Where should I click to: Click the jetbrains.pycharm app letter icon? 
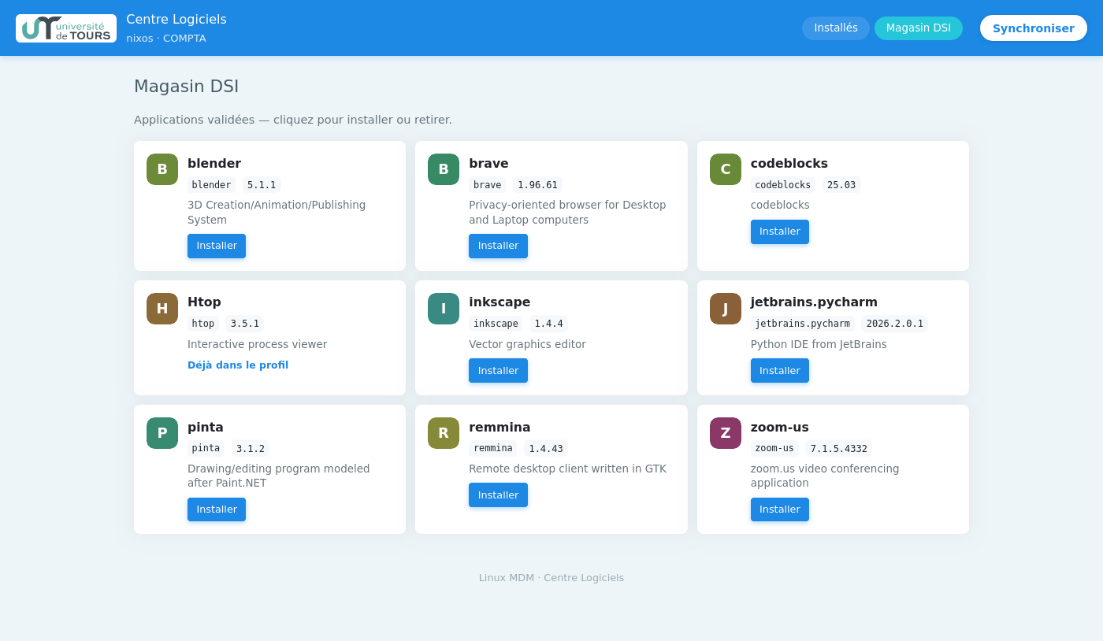click(726, 309)
